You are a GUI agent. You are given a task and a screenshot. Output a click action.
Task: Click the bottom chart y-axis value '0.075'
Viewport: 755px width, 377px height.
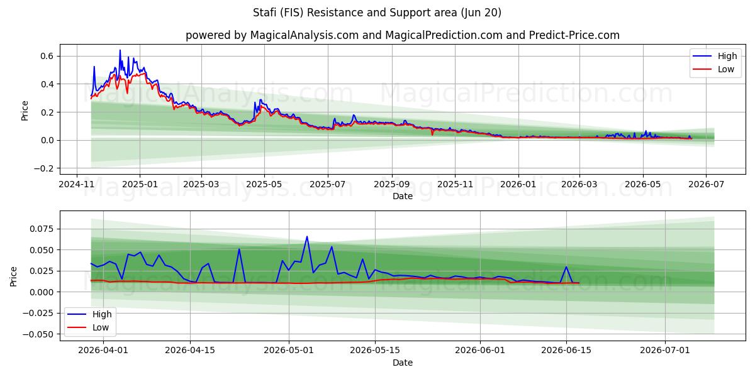[43, 229]
